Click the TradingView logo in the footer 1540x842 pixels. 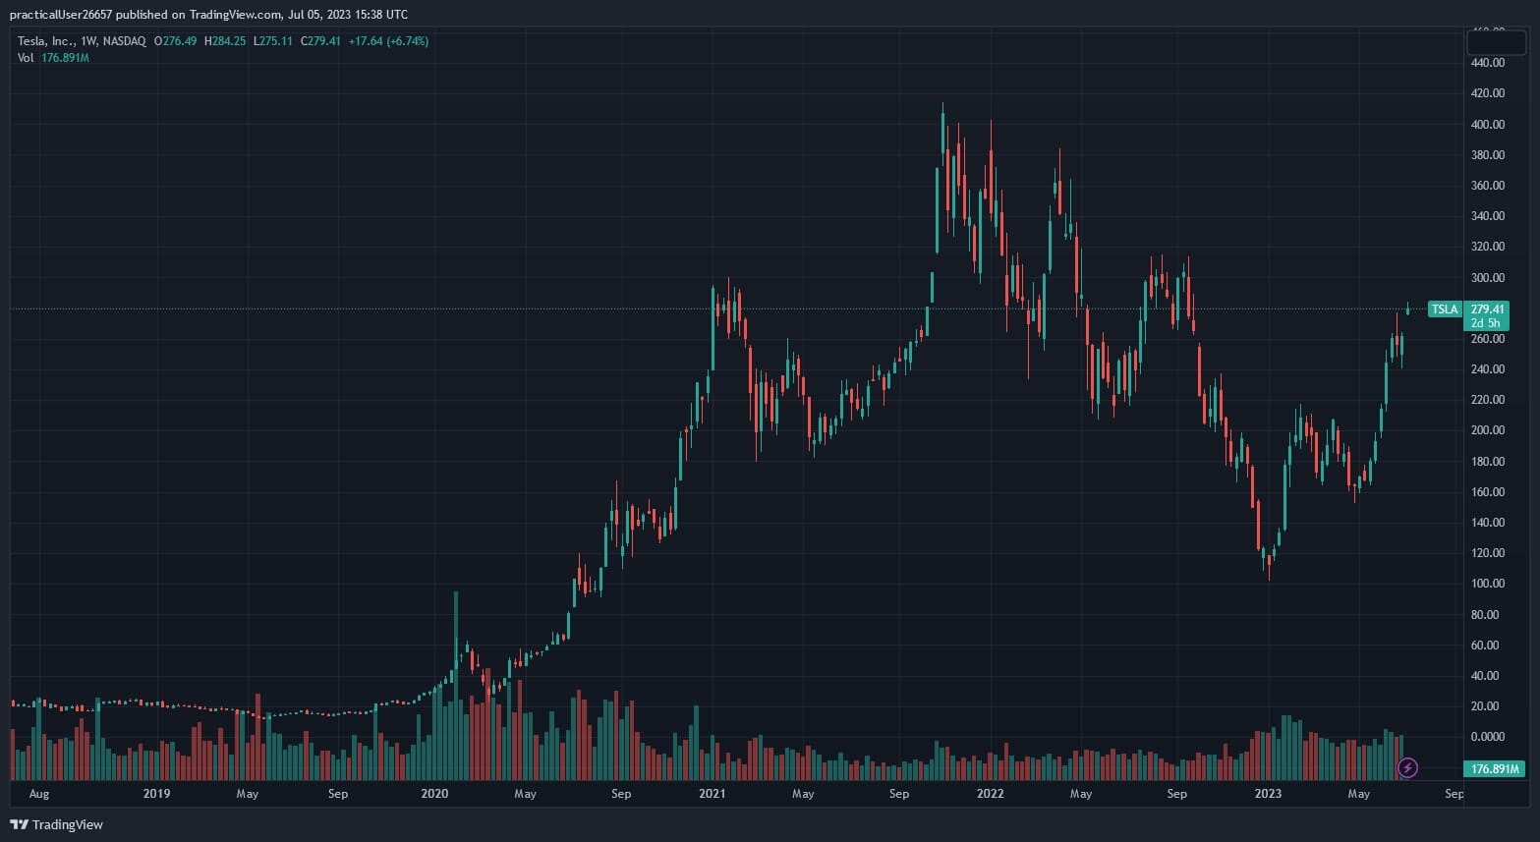[57, 824]
